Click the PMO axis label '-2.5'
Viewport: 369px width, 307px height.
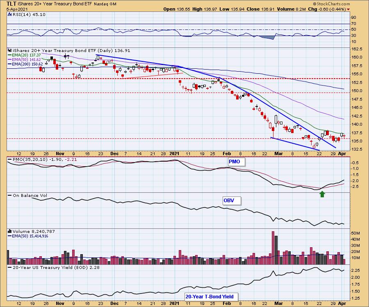tap(355, 187)
